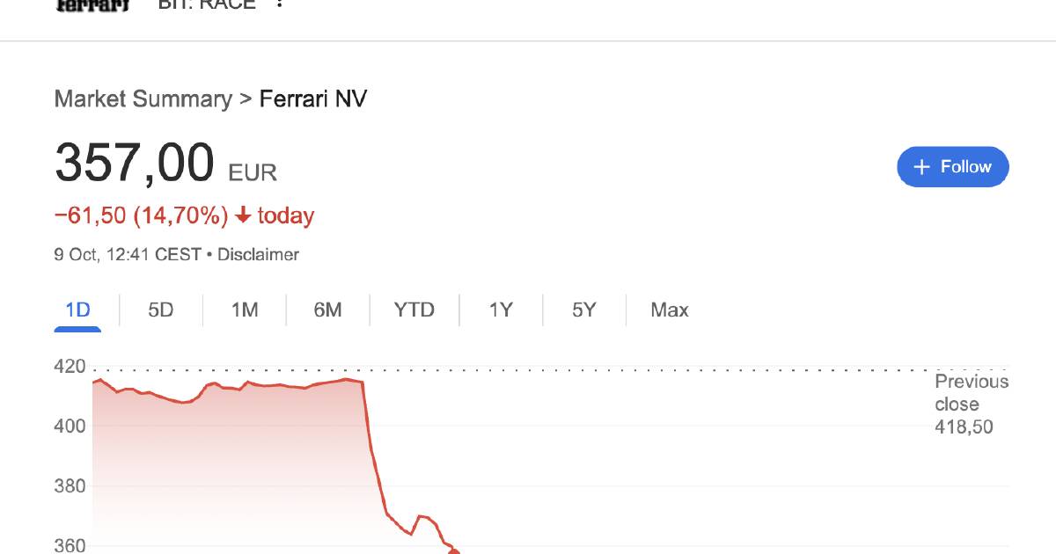Click the red down arrow beside today
This screenshot has width=1056, height=554.
pyautogui.click(x=243, y=215)
